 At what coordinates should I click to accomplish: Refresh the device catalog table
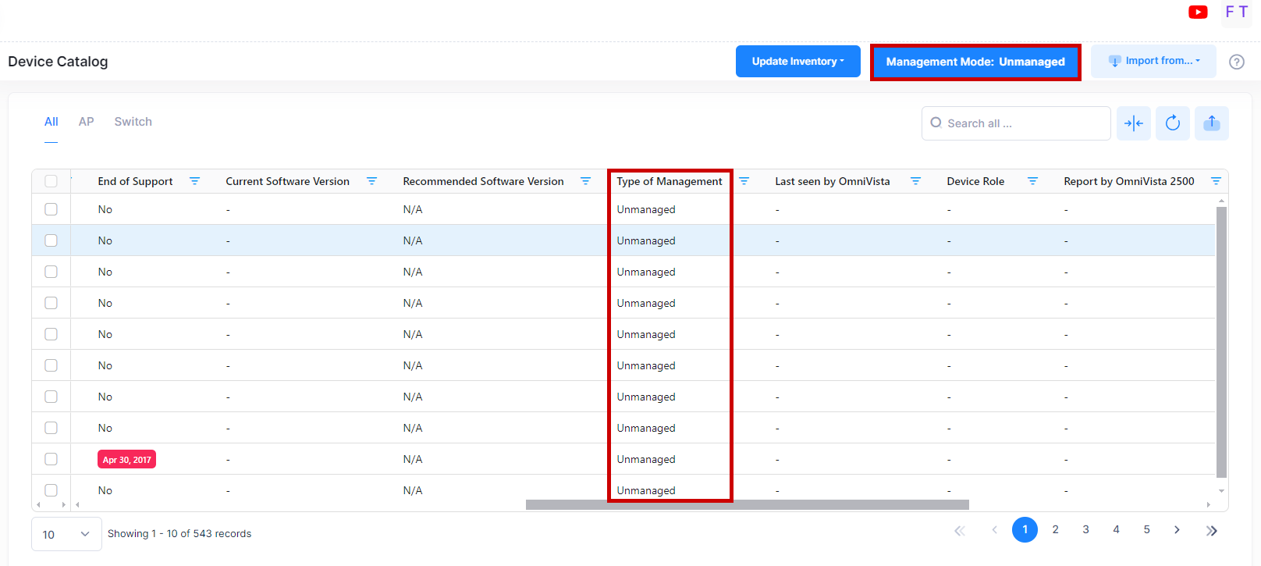coord(1172,123)
